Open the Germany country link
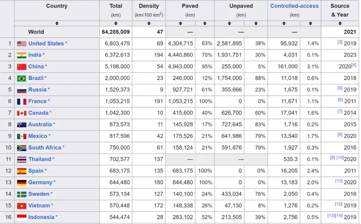The height and width of the screenshot is (224, 361). coord(40,182)
